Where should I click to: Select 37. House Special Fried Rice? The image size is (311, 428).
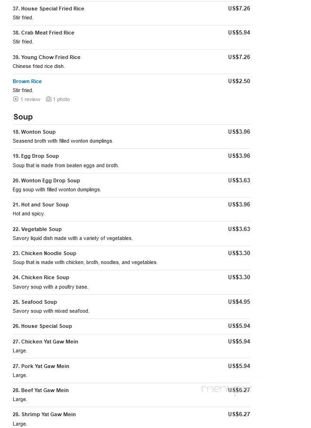pyautogui.click(x=49, y=9)
